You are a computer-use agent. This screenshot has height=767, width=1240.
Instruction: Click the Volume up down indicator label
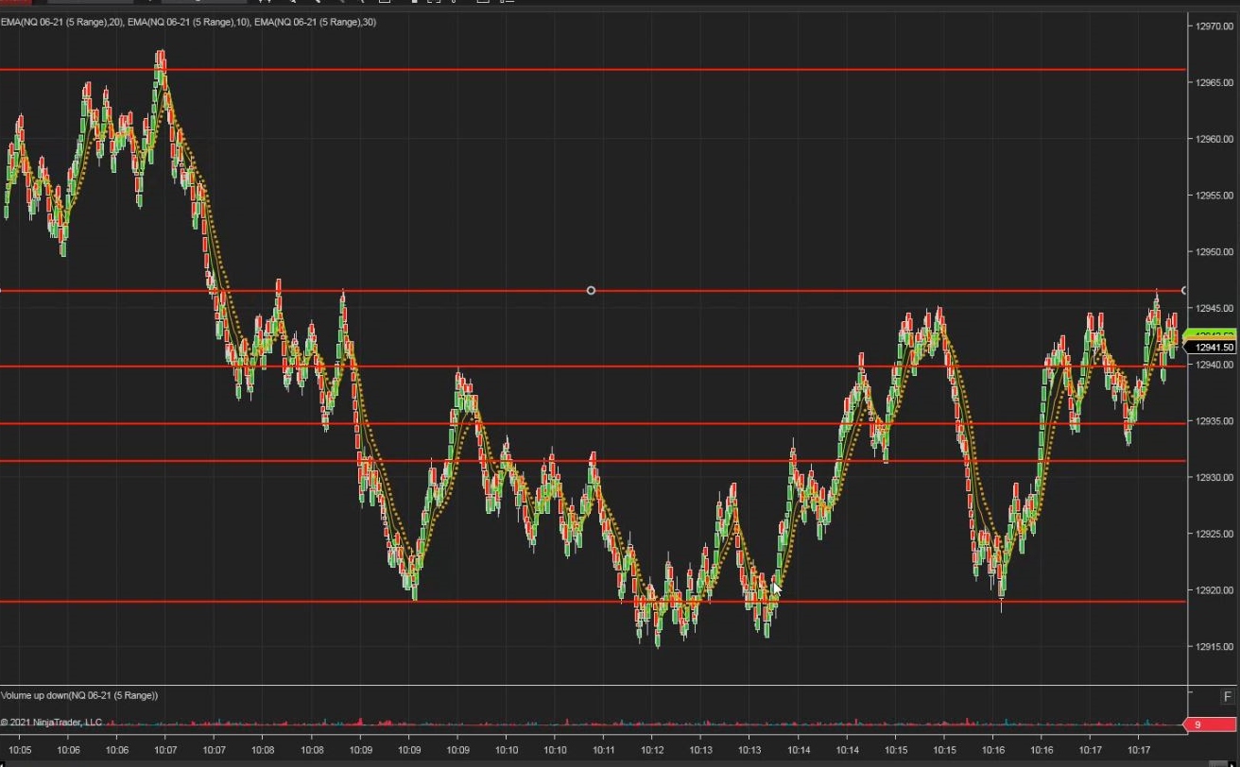[x=79, y=695]
